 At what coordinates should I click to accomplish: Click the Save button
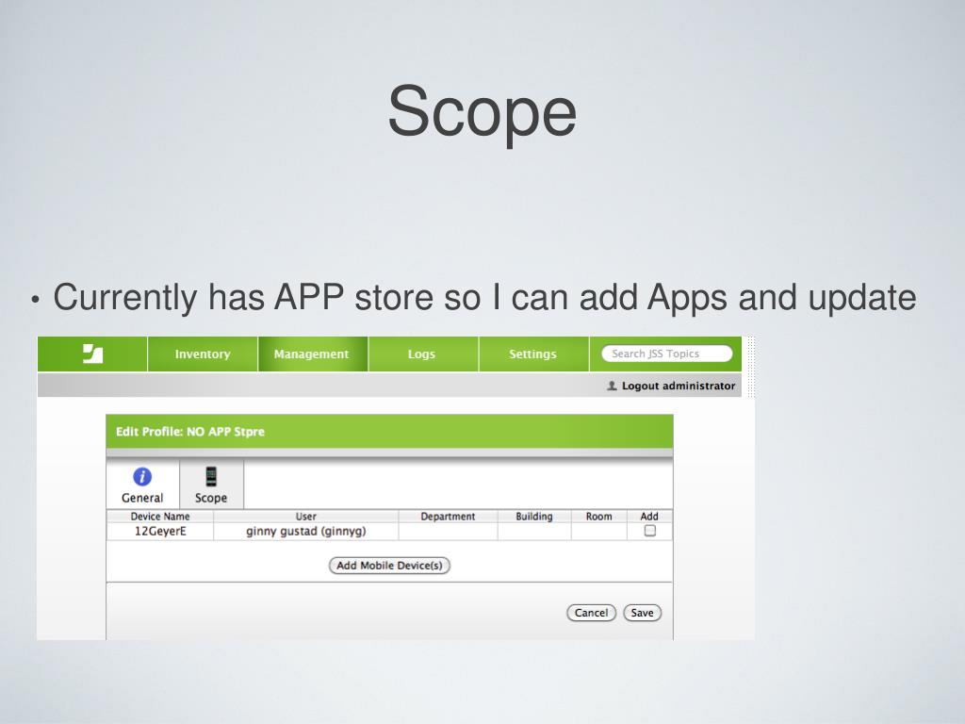click(643, 613)
